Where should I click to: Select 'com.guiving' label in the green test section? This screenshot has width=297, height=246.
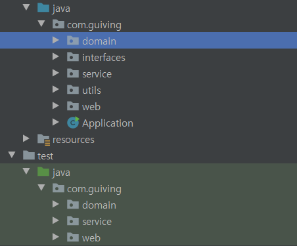[94, 189]
